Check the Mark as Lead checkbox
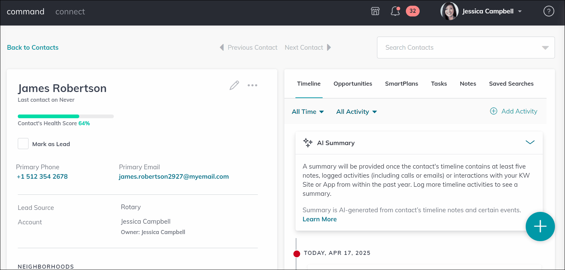Image resolution: width=565 pixels, height=270 pixels. (x=23, y=144)
